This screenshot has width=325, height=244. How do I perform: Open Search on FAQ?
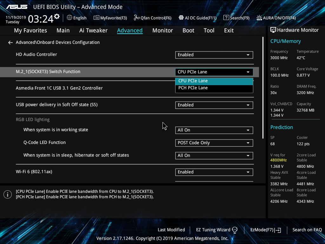(307, 230)
